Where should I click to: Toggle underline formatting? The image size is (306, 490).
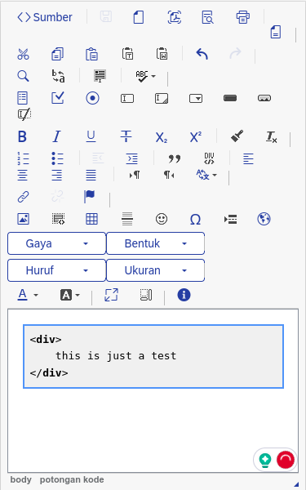91,136
